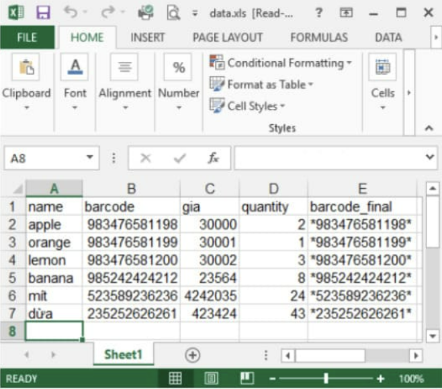Viewport: 442px width, 389px height.
Task: Click vertical scrollbar down arrow
Action: tap(433, 336)
